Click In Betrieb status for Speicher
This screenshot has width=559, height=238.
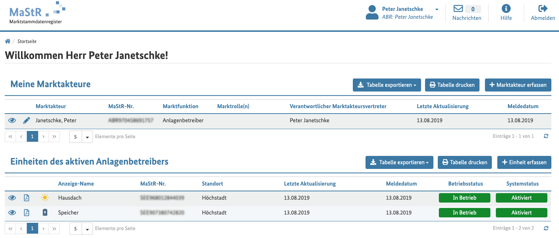[464, 213]
